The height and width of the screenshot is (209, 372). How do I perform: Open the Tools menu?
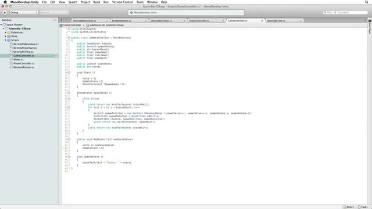tap(140, 2)
